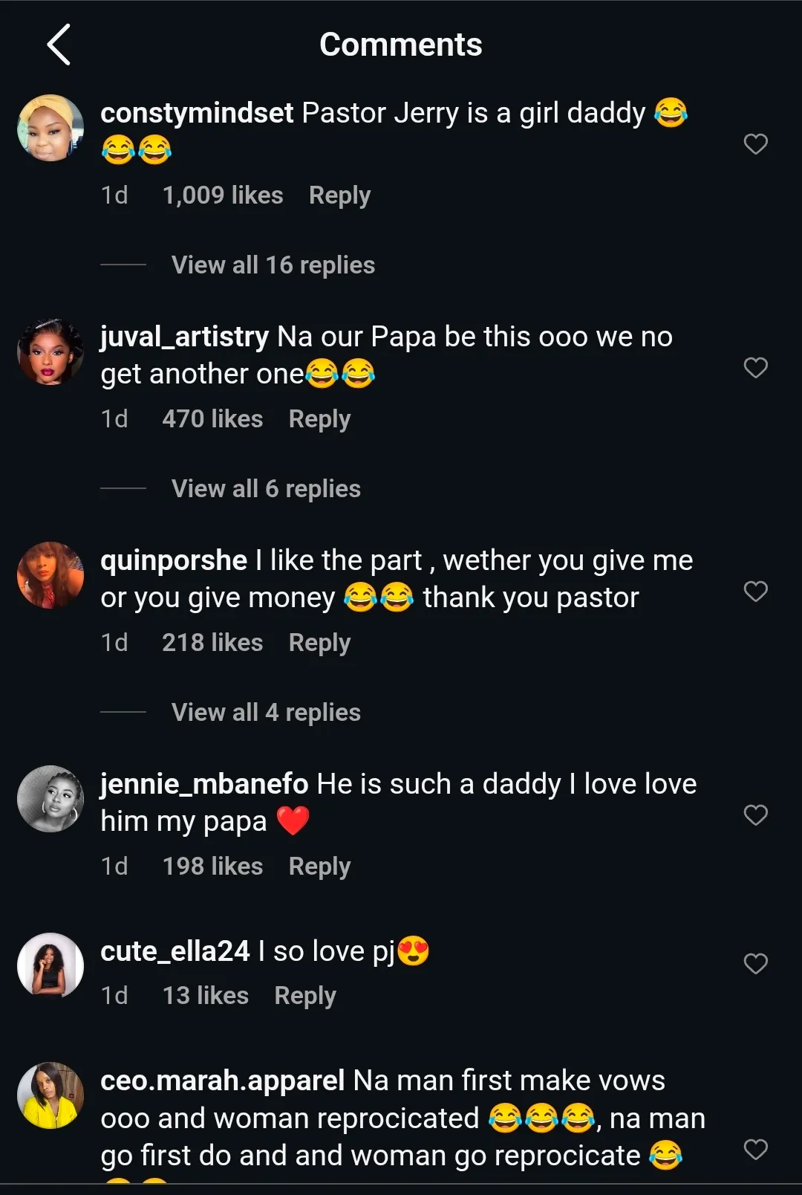
Task: Reply to juval_artistry's comment
Action: pos(319,419)
